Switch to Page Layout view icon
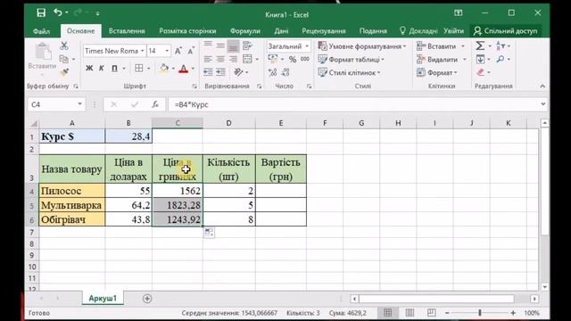 pos(410,313)
